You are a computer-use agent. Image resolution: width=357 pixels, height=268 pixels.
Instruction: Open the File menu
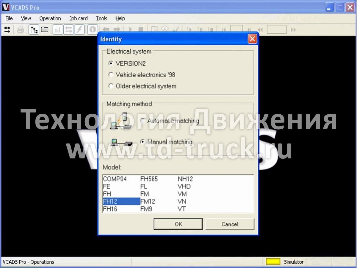(9, 18)
